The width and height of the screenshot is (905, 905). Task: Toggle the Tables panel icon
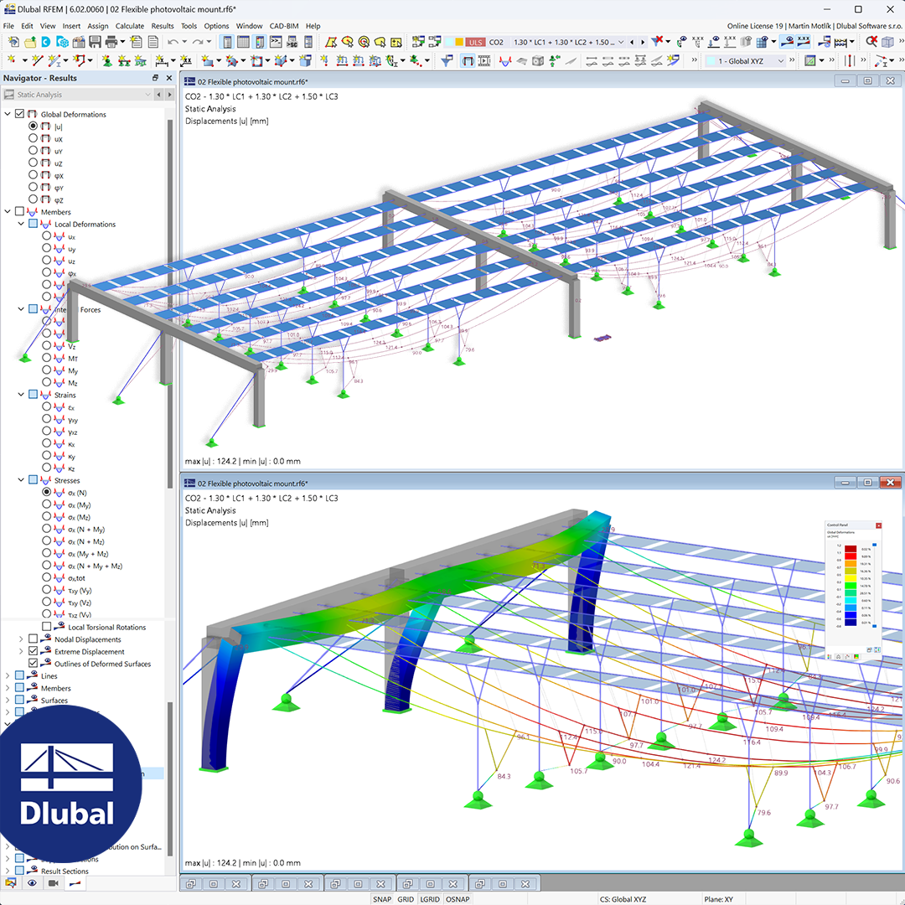click(x=244, y=42)
